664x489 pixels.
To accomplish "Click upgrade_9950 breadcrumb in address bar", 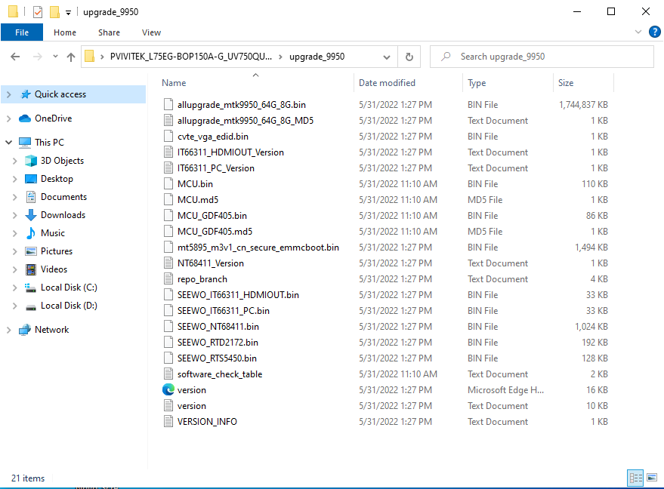I will click(x=317, y=57).
